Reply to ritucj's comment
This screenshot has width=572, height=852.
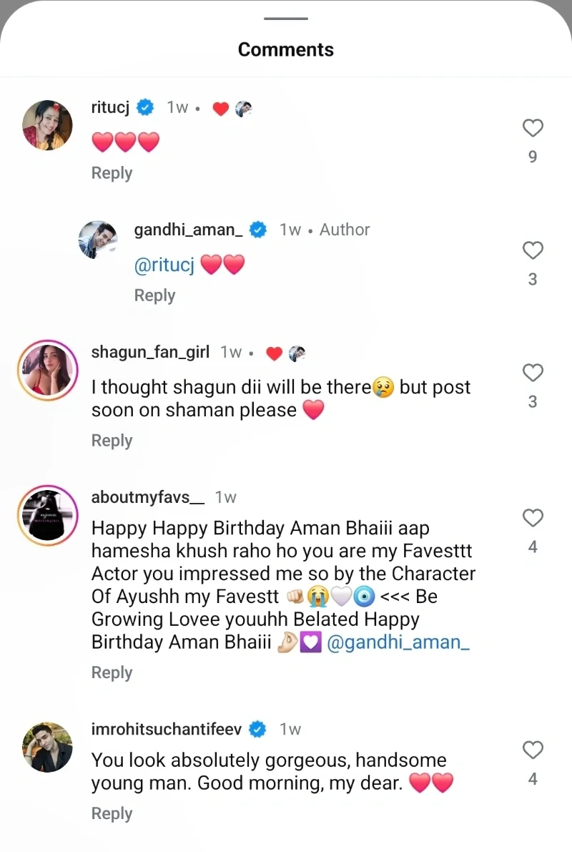coord(112,173)
